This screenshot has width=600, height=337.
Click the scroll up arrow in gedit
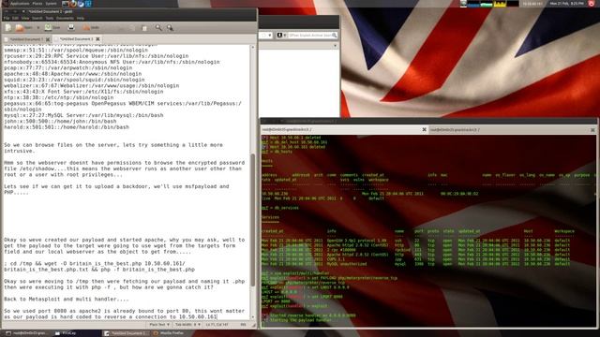tap(252, 48)
